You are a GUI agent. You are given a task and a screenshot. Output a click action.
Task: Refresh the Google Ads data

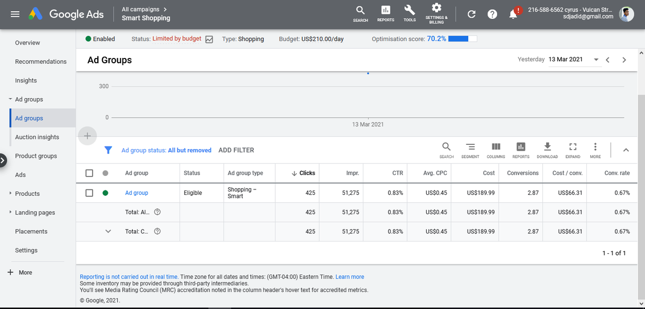coord(471,14)
